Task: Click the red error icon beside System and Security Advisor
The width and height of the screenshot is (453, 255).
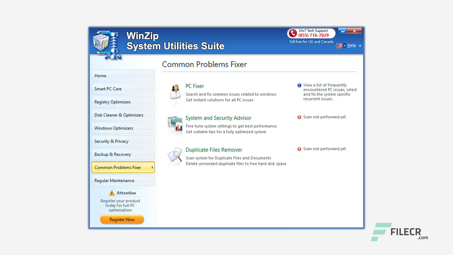Action: (x=299, y=117)
